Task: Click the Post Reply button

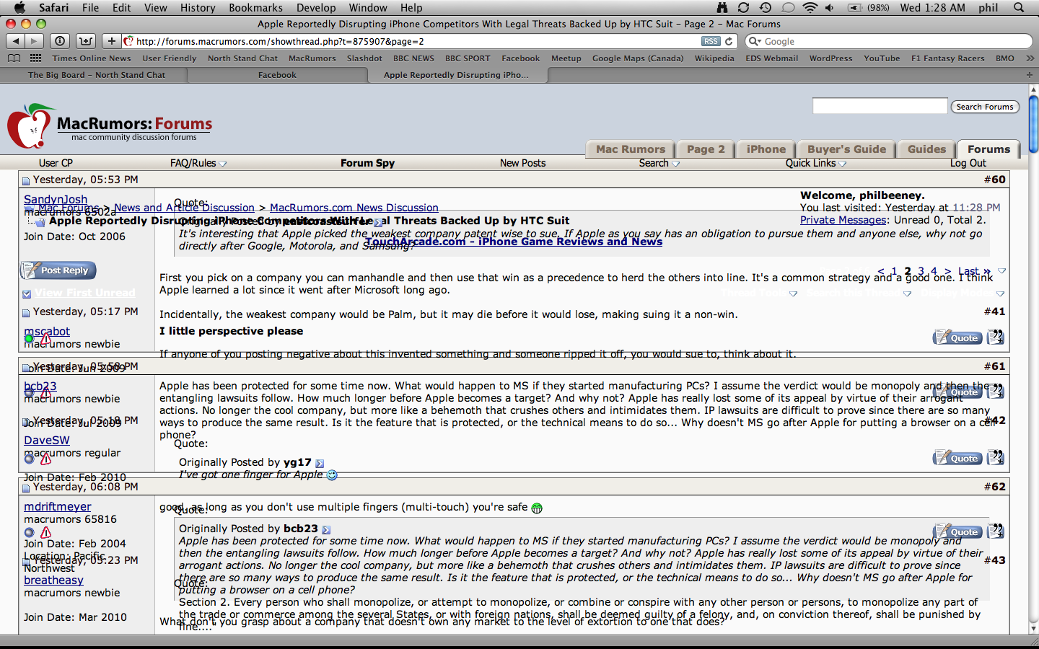Action: coord(58,270)
